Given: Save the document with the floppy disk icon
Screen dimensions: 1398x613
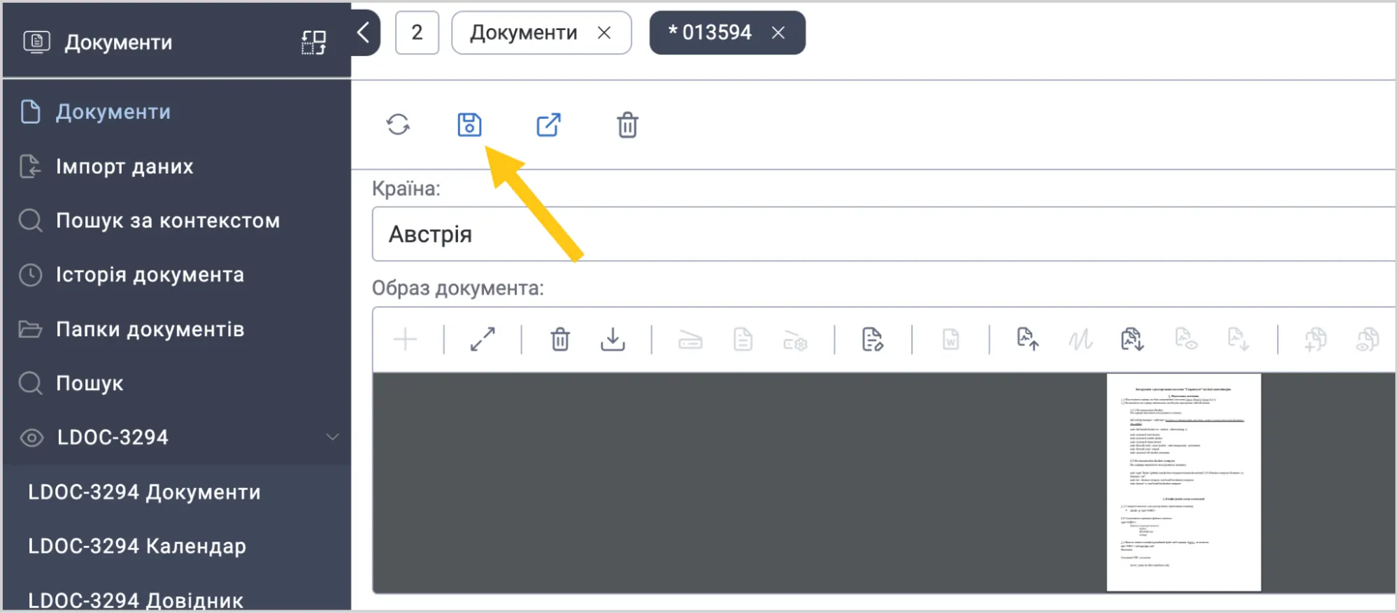Looking at the screenshot, I should [469, 125].
